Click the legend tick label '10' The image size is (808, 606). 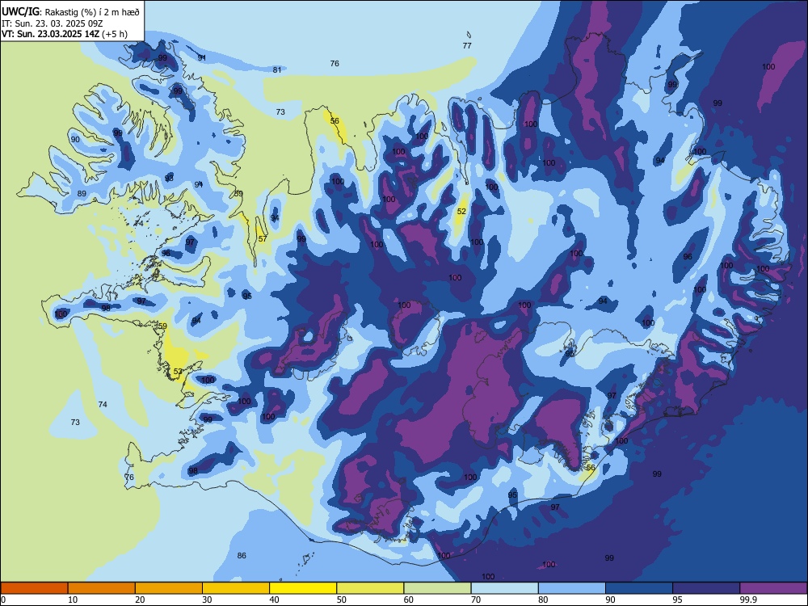(x=73, y=600)
